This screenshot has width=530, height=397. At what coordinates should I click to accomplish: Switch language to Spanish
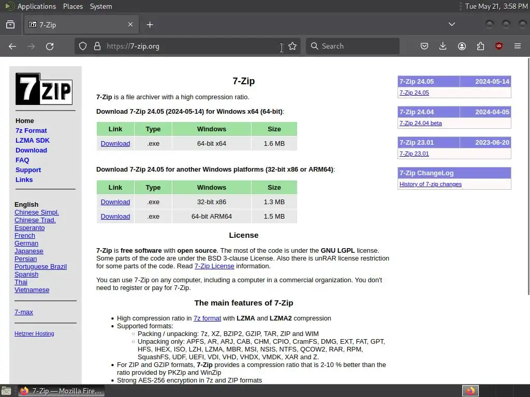tap(26, 274)
